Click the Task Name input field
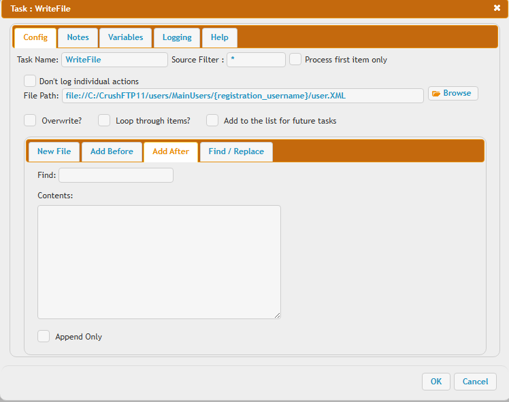This screenshot has height=402, width=509. click(114, 60)
